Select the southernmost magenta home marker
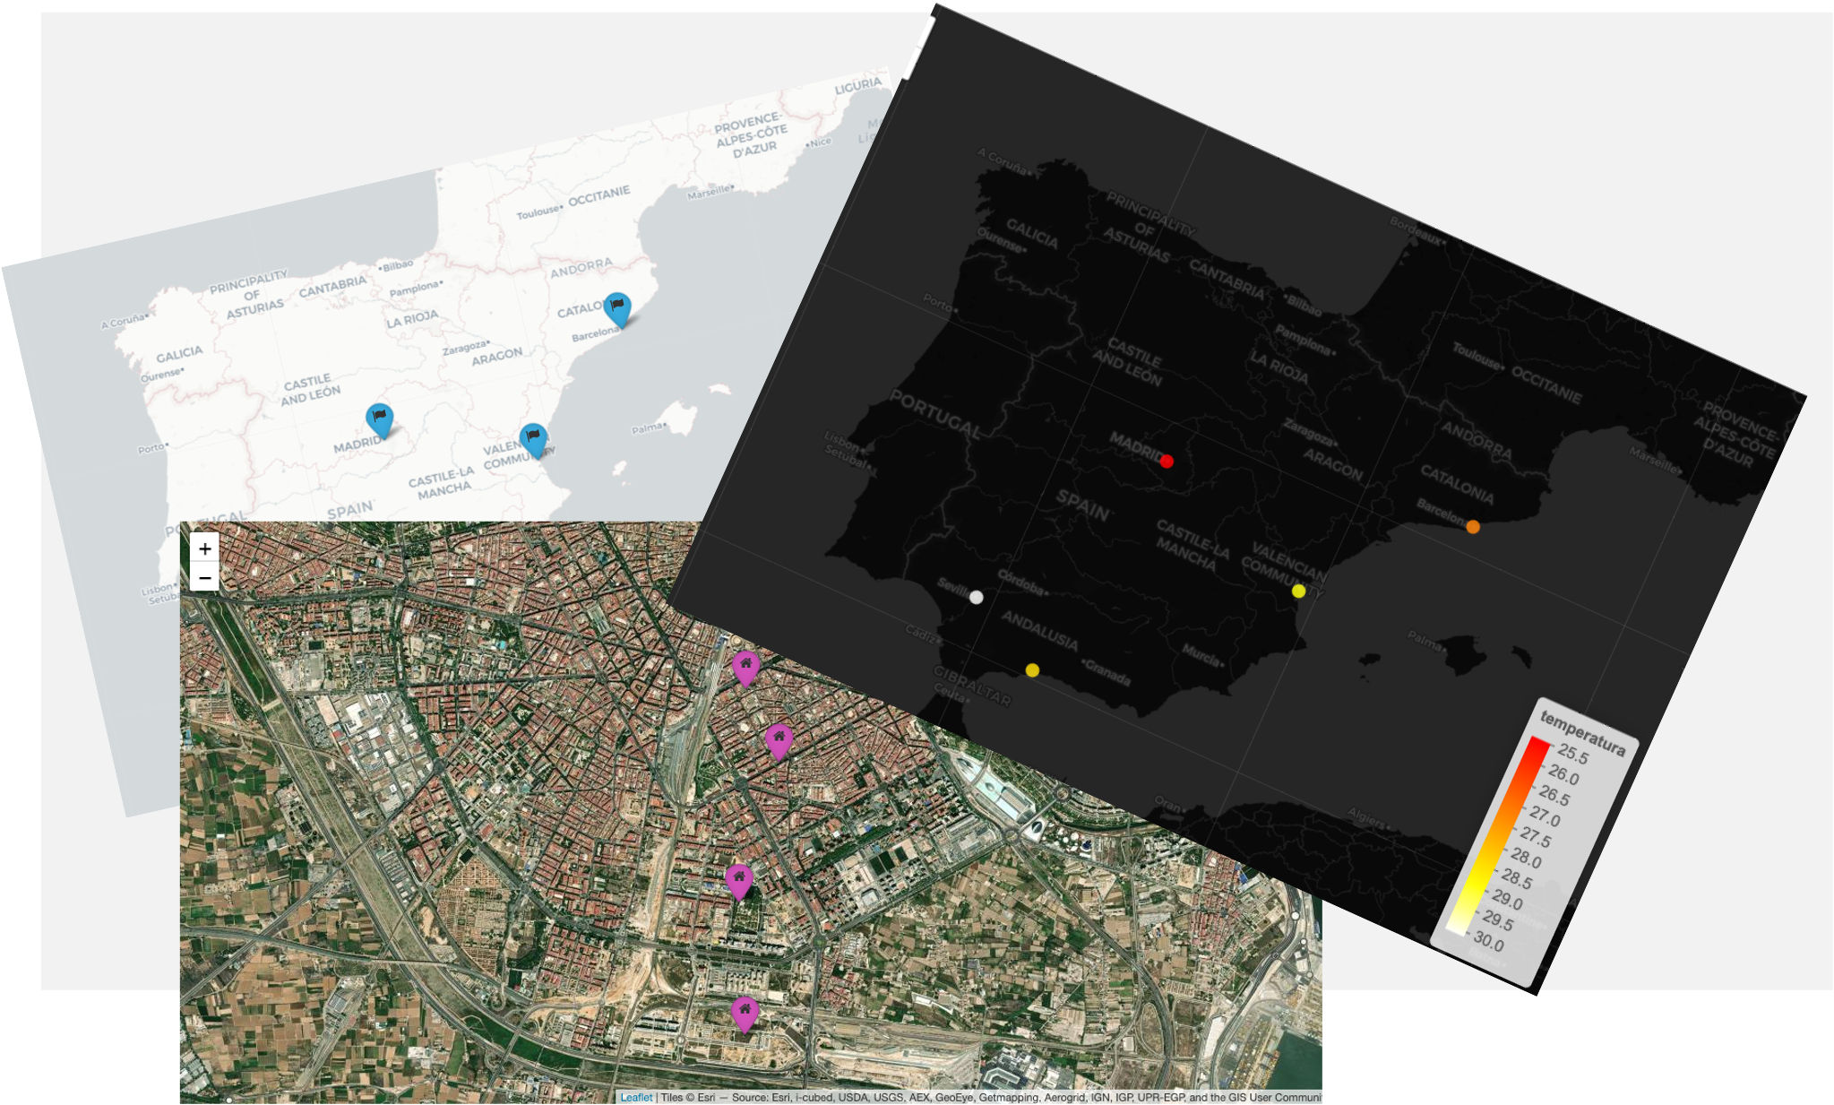The height and width of the screenshot is (1105, 1834). (x=745, y=1014)
